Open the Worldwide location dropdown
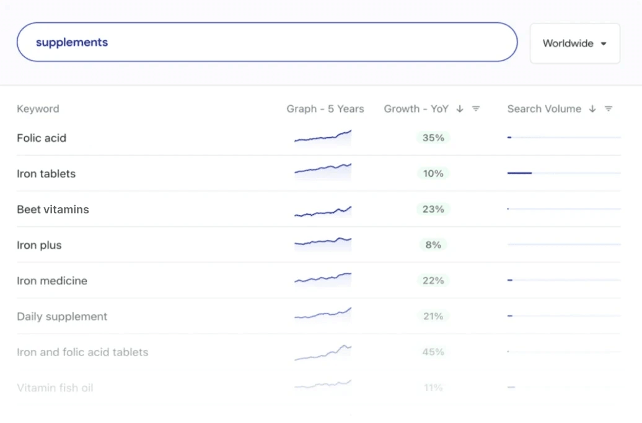642x423 pixels. pos(573,43)
